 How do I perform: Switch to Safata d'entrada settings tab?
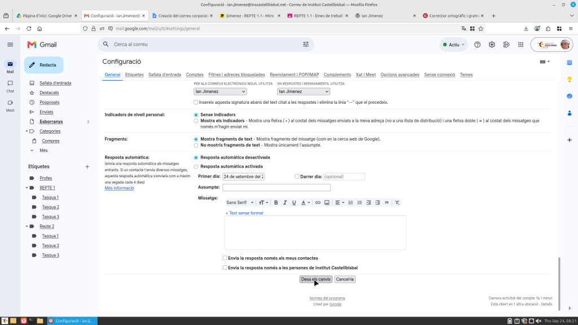pos(165,74)
